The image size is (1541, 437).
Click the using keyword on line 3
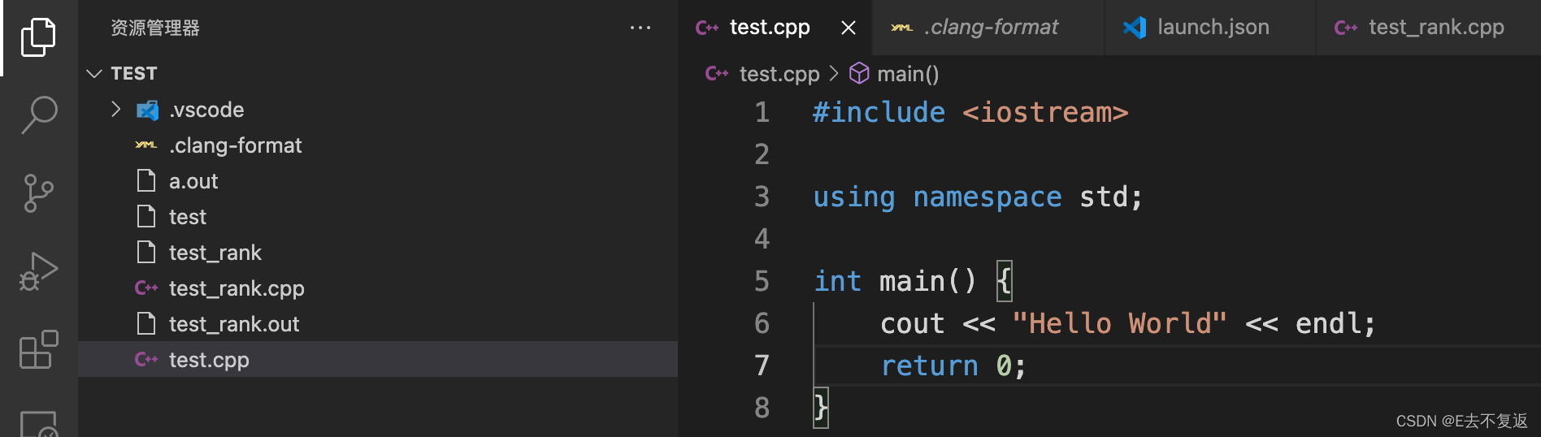854,197
